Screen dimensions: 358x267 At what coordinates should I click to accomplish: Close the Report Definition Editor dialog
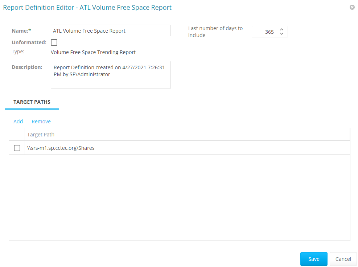click(352, 7)
